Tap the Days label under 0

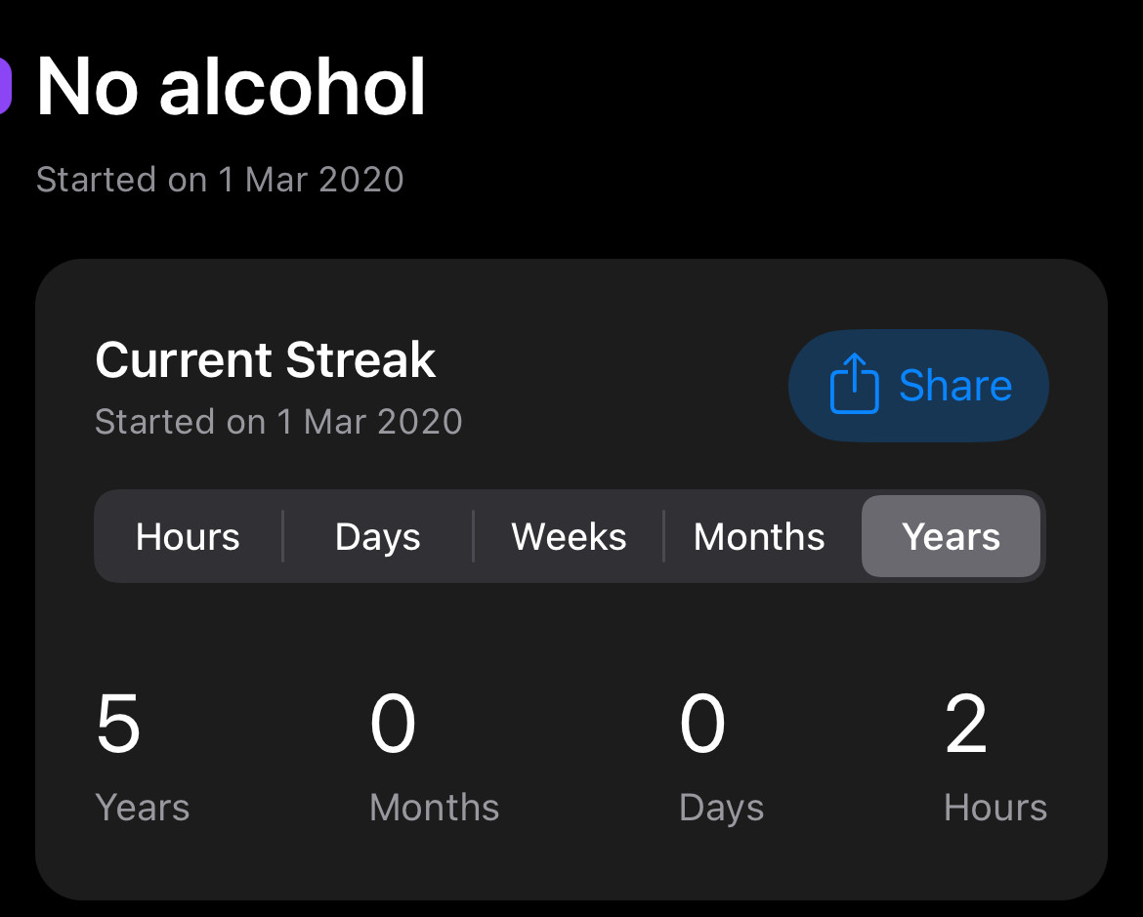[722, 808]
